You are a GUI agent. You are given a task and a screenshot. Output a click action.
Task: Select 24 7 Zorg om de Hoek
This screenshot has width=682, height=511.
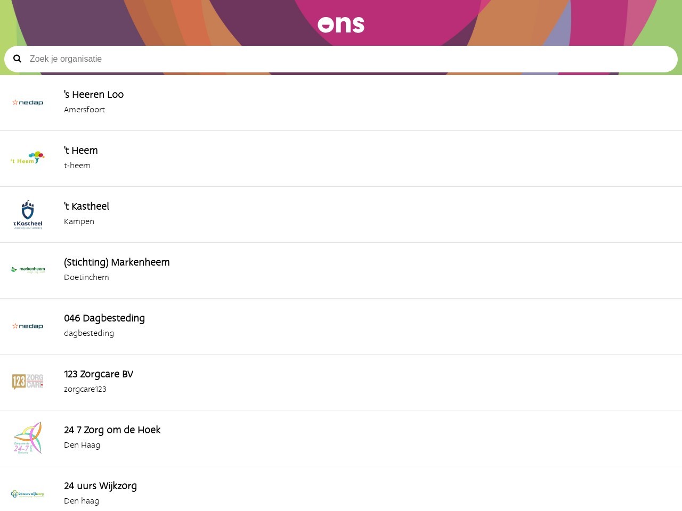(x=341, y=438)
